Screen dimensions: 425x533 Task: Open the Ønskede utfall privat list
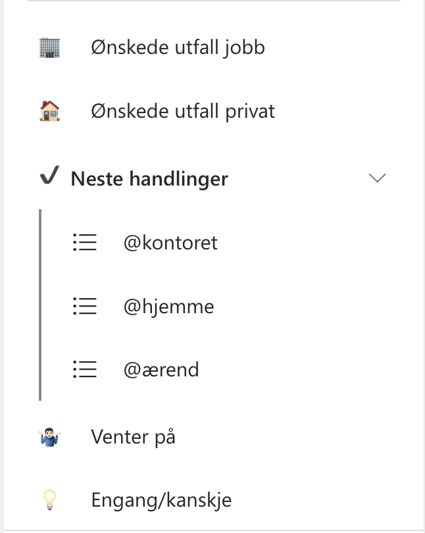(183, 111)
